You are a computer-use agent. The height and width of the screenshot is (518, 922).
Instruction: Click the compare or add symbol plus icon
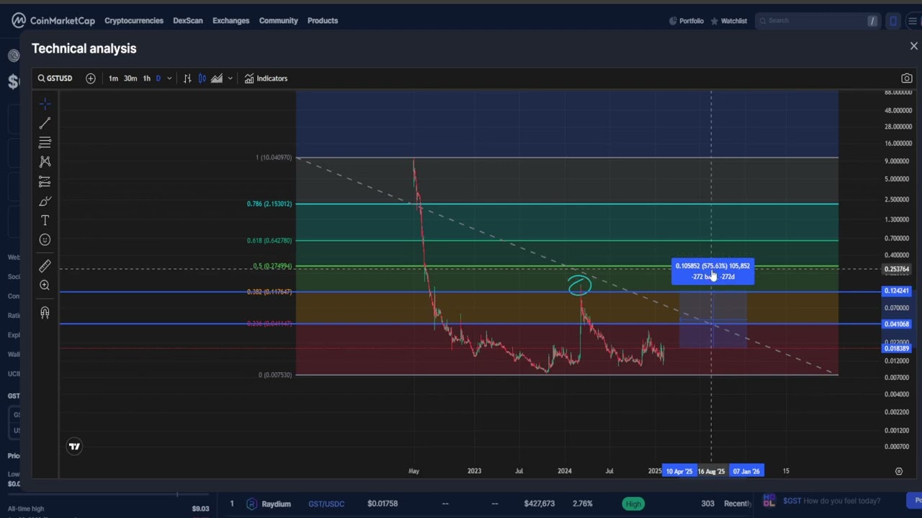[x=90, y=78]
